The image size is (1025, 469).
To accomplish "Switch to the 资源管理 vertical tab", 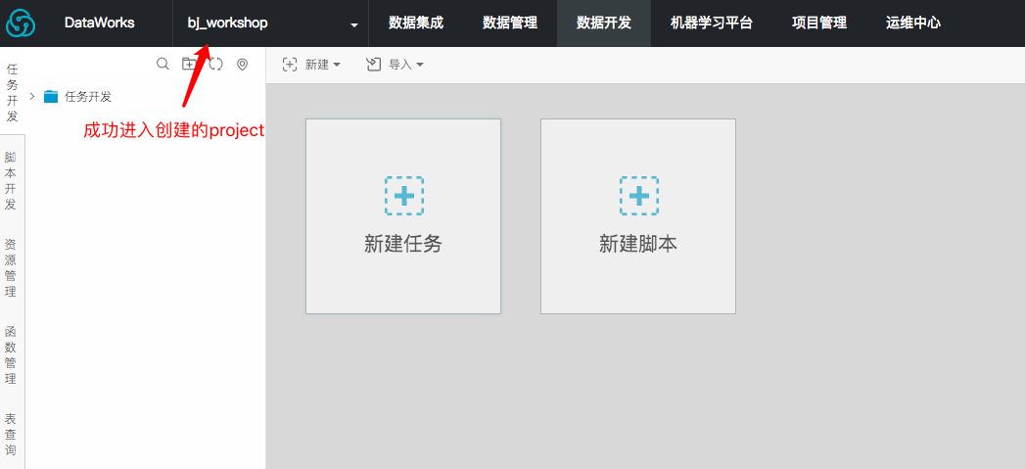I will pyautogui.click(x=11, y=267).
